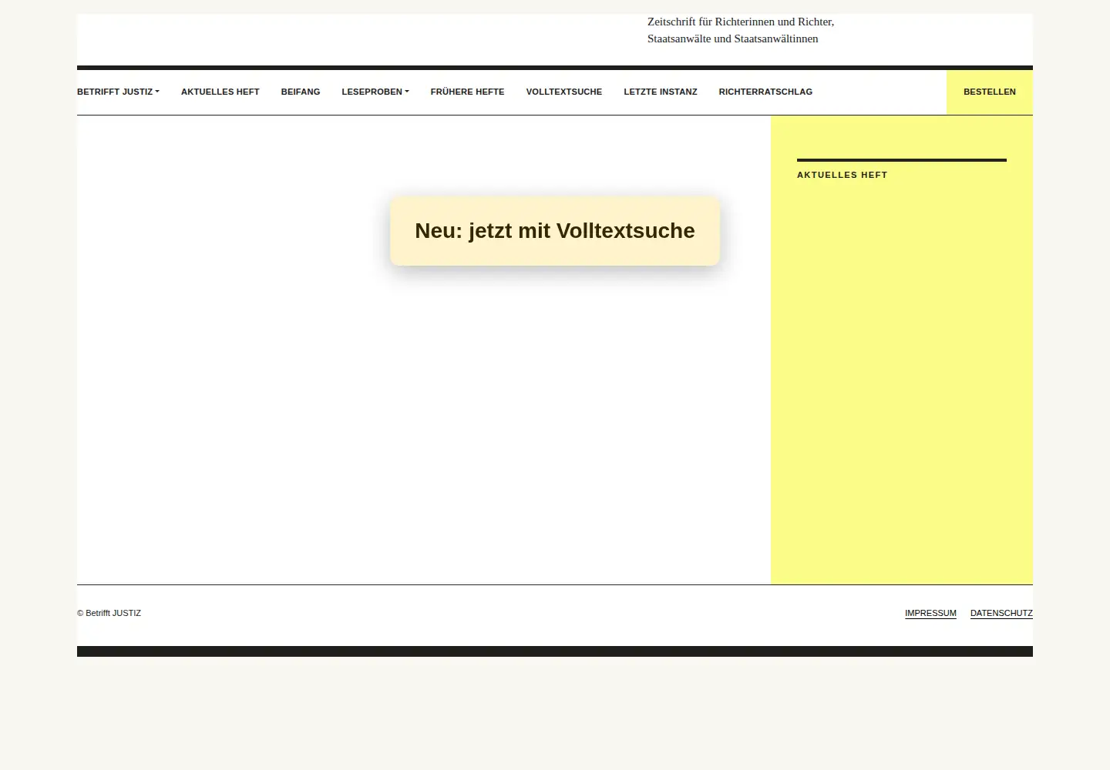Screen dimensions: 1110x770
Task: Open the Datenschutz footer link
Action: pos(1001,614)
